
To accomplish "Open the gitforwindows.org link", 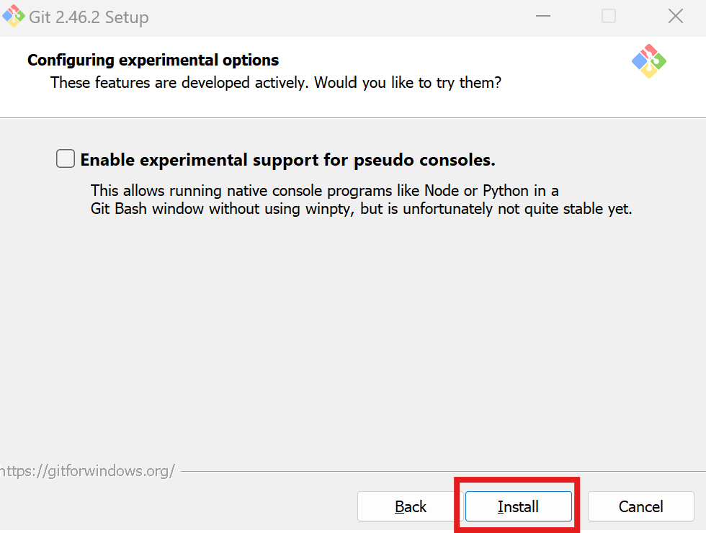I will [87, 471].
